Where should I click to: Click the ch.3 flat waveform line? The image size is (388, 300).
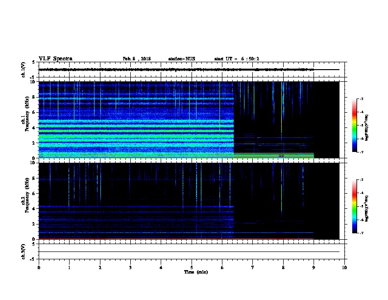pyautogui.click(x=189, y=252)
